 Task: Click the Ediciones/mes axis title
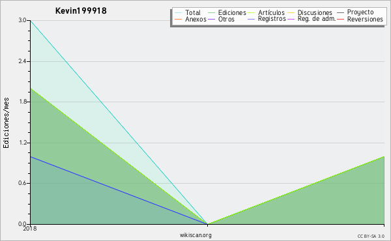(6, 123)
